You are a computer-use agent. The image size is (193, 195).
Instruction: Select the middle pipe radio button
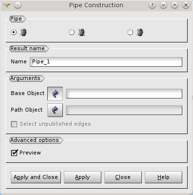coord(72,32)
